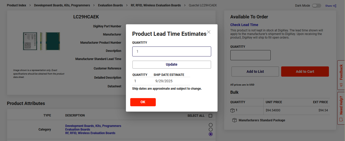Click Add to Cart button

point(305,72)
